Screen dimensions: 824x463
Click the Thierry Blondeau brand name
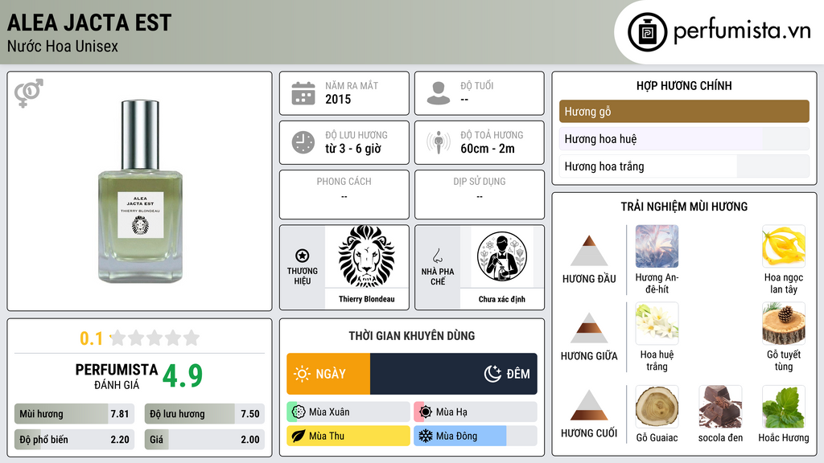[366, 299]
